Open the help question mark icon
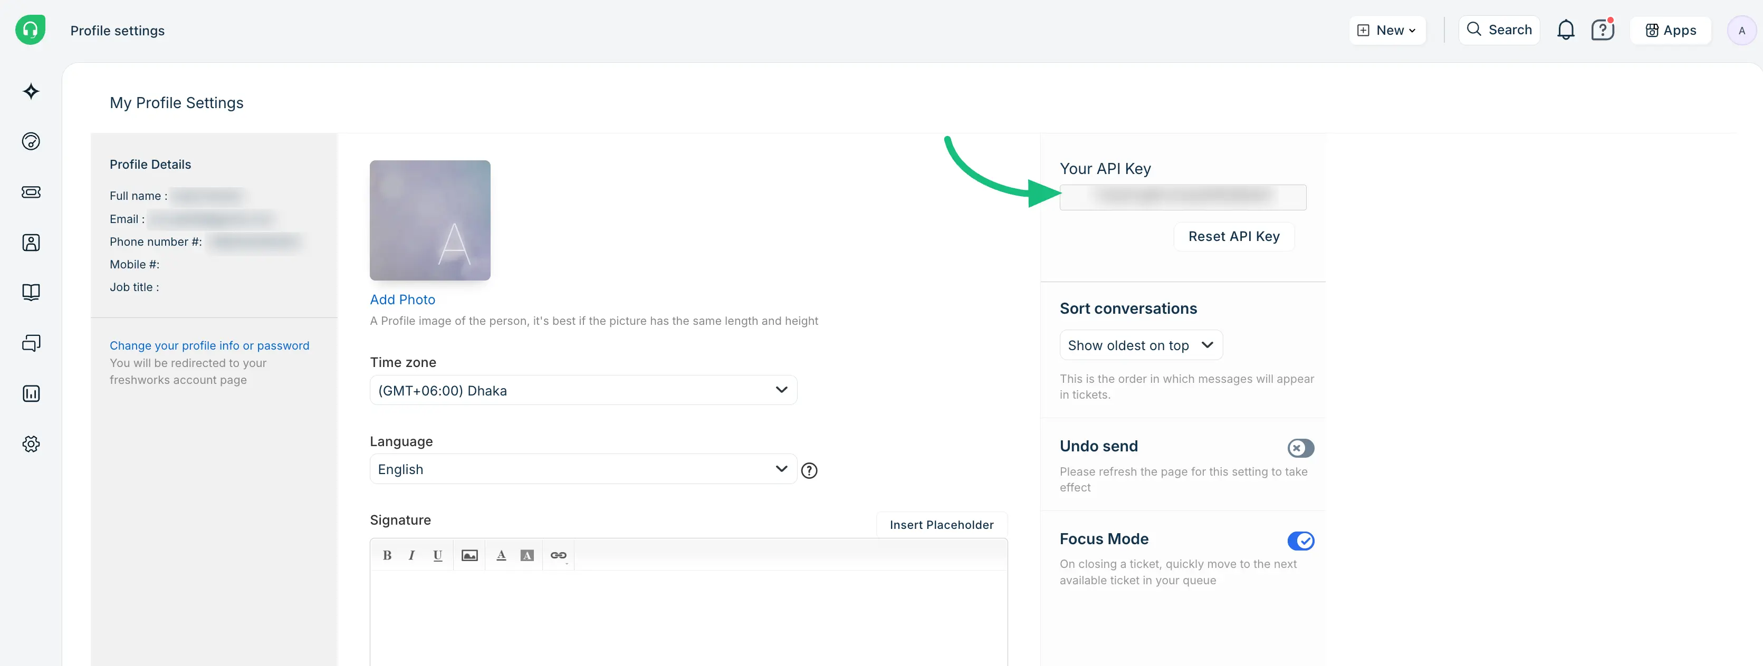Image resolution: width=1763 pixels, height=666 pixels. coord(1602,30)
